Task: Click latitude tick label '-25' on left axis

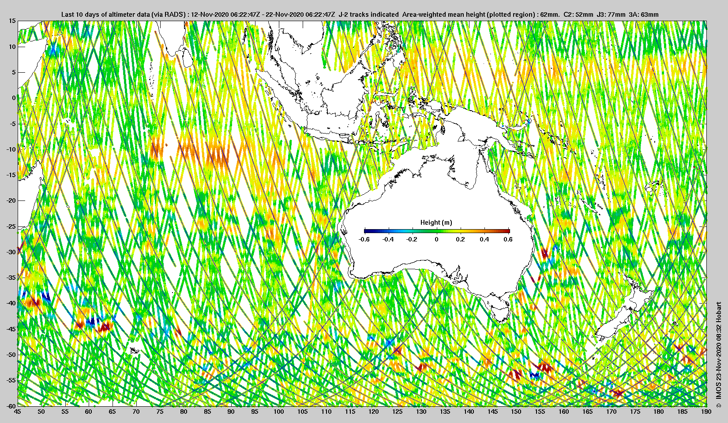Action: pos(11,226)
